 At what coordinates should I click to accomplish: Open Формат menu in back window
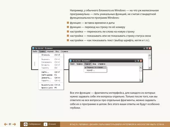pos(50,52)
